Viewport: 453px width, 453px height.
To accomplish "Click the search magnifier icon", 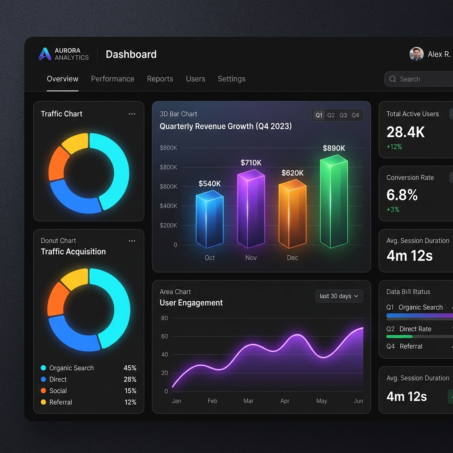I will pos(392,79).
